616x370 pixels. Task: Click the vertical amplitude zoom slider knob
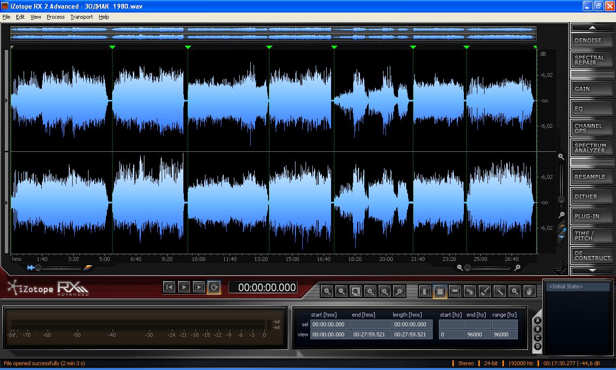click(561, 199)
